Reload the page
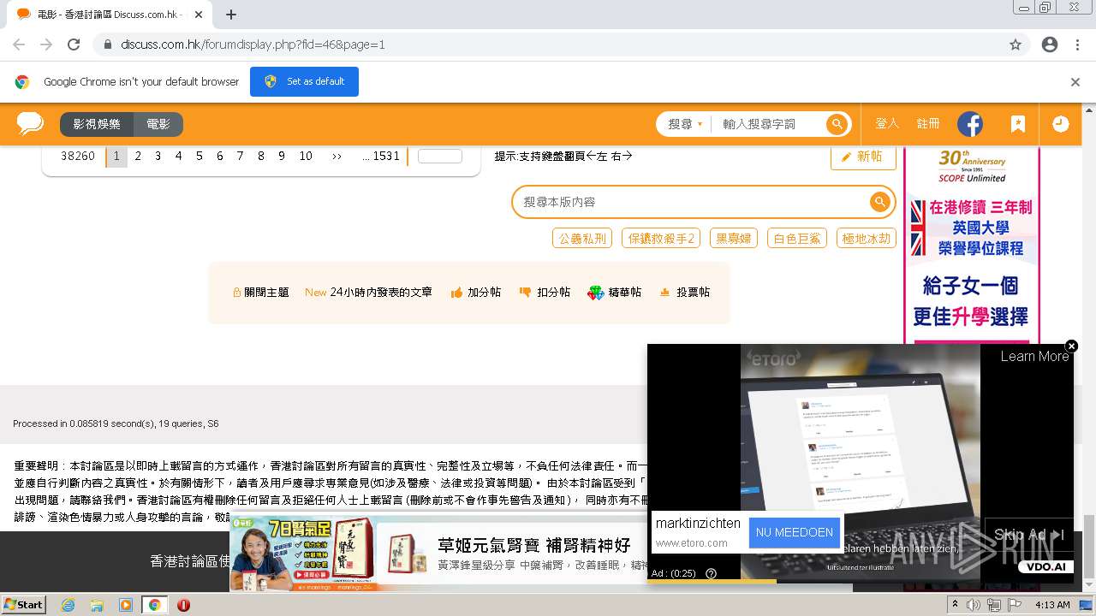 [74, 44]
